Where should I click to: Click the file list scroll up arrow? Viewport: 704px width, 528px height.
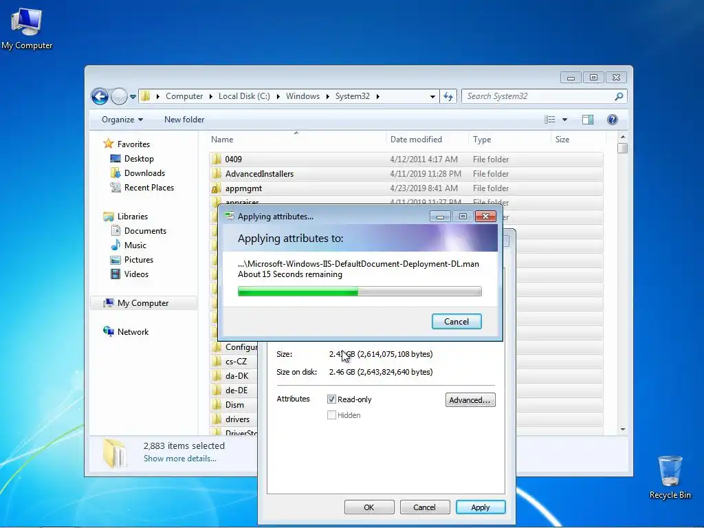[x=622, y=137]
